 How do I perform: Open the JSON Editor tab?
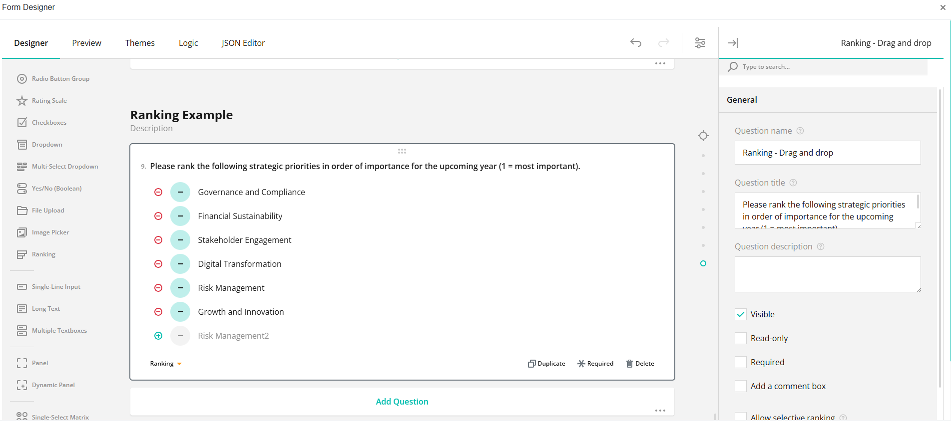[x=243, y=43]
